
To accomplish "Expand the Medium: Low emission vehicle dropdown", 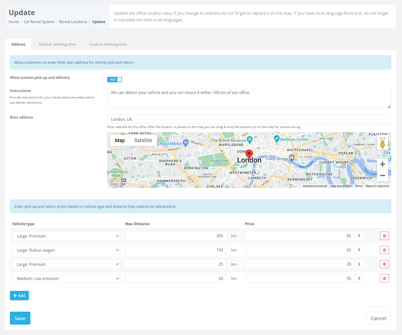I will 66,278.
